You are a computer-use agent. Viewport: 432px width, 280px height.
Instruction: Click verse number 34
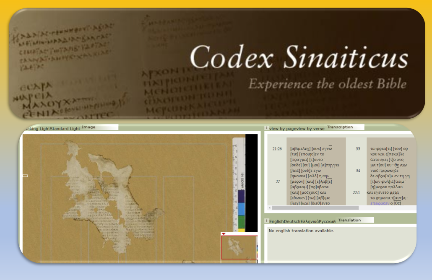click(358, 171)
